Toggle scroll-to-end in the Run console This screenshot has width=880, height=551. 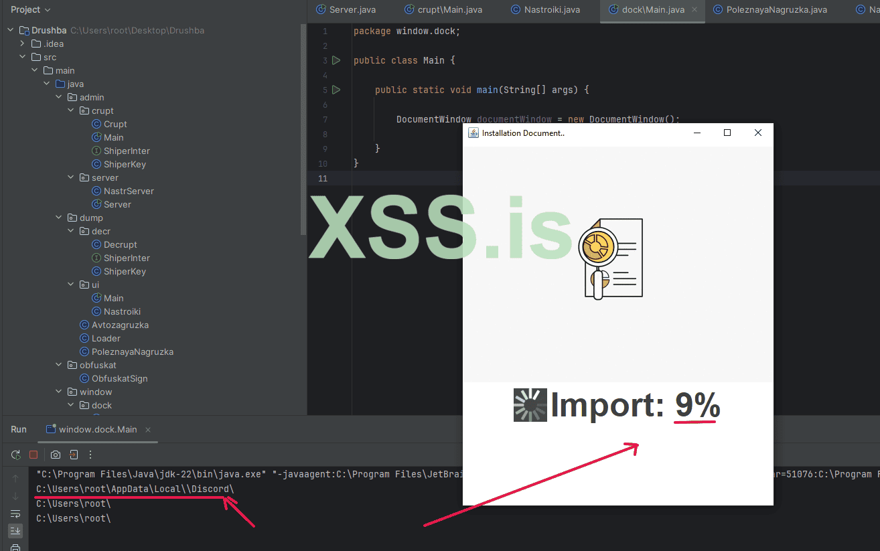pyautogui.click(x=15, y=530)
